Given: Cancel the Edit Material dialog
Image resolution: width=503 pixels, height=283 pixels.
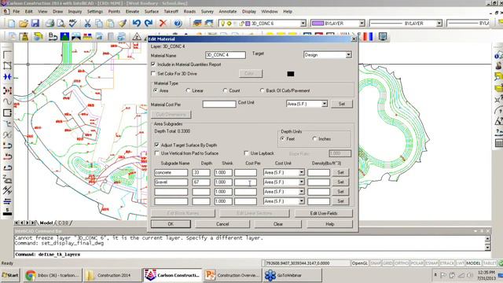Looking at the screenshot, I should 222,224.
